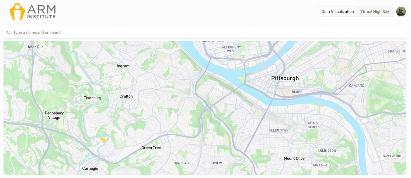Select the Carnegie label on the map
This screenshot has width=411, height=178.
90,169
